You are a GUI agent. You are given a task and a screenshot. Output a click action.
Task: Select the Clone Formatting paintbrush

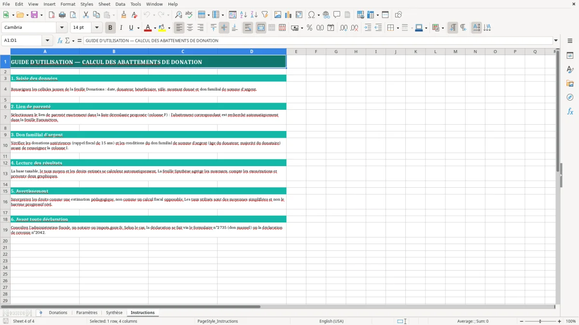click(124, 15)
